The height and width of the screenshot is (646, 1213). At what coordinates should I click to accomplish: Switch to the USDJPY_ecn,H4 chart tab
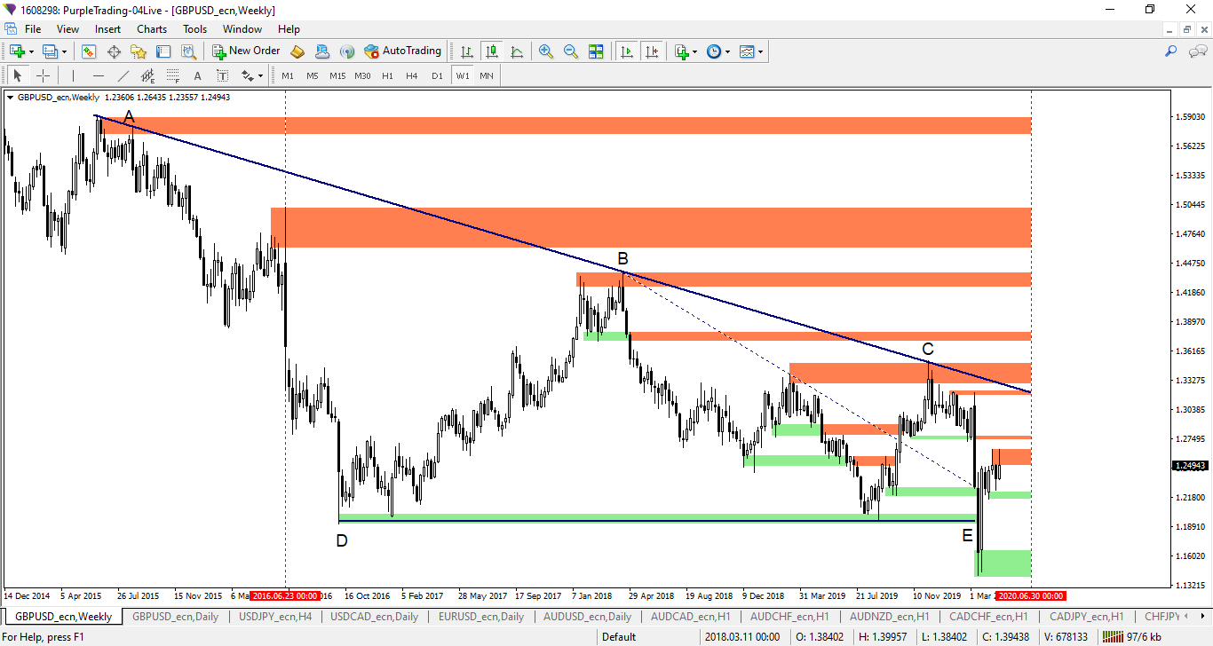274,617
